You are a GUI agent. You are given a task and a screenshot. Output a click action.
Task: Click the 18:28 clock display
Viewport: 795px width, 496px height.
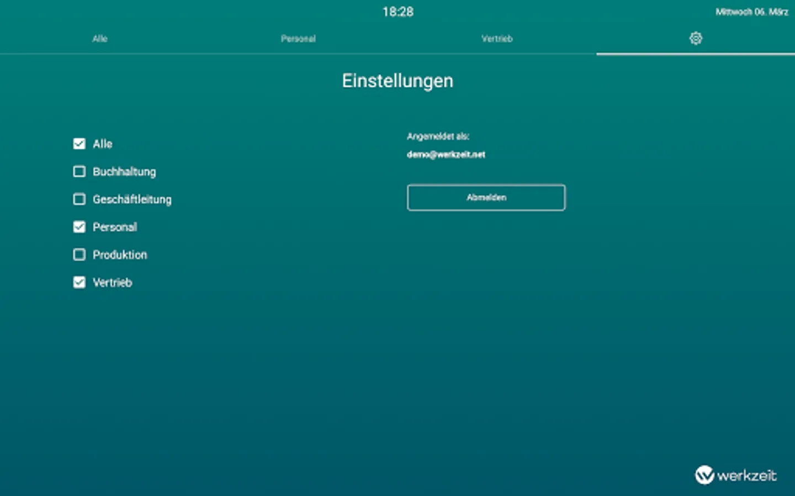click(398, 12)
